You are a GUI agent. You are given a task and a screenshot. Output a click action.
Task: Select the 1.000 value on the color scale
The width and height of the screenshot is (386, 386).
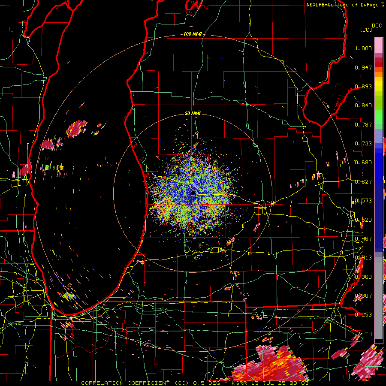(x=363, y=48)
